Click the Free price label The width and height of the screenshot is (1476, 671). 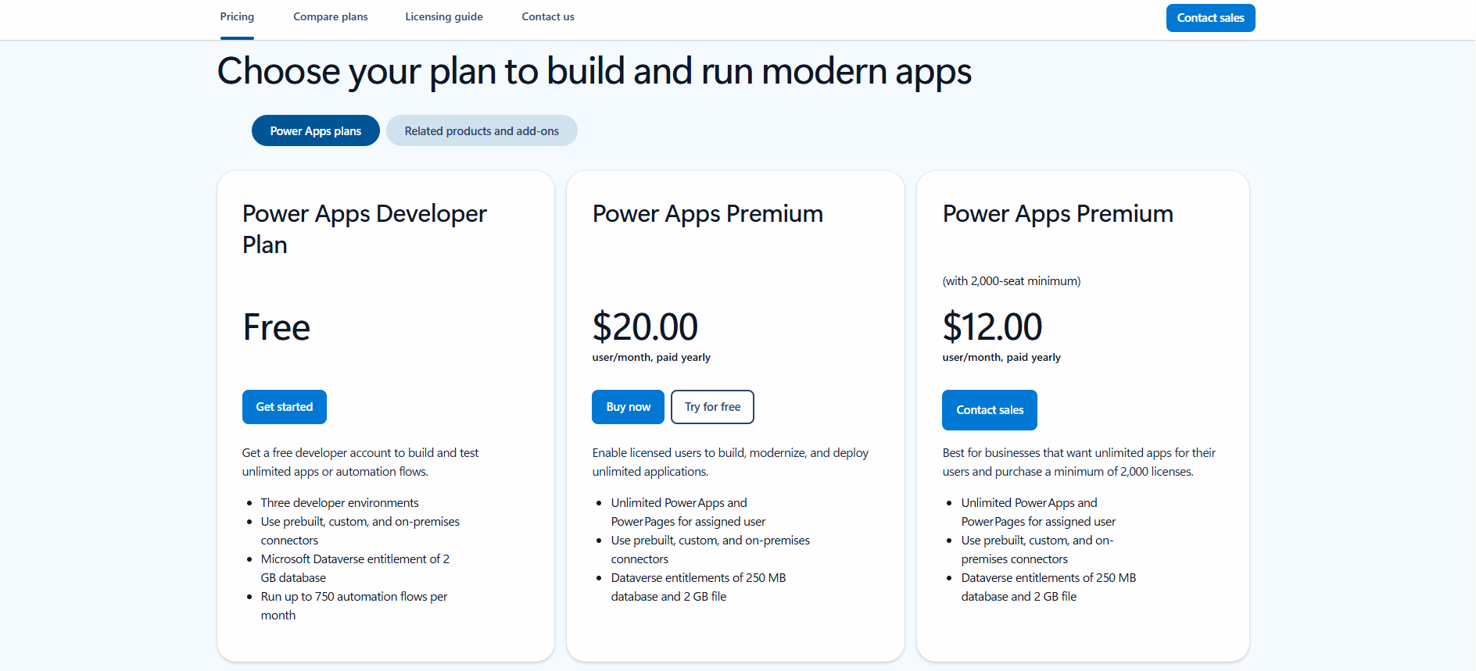pos(276,327)
